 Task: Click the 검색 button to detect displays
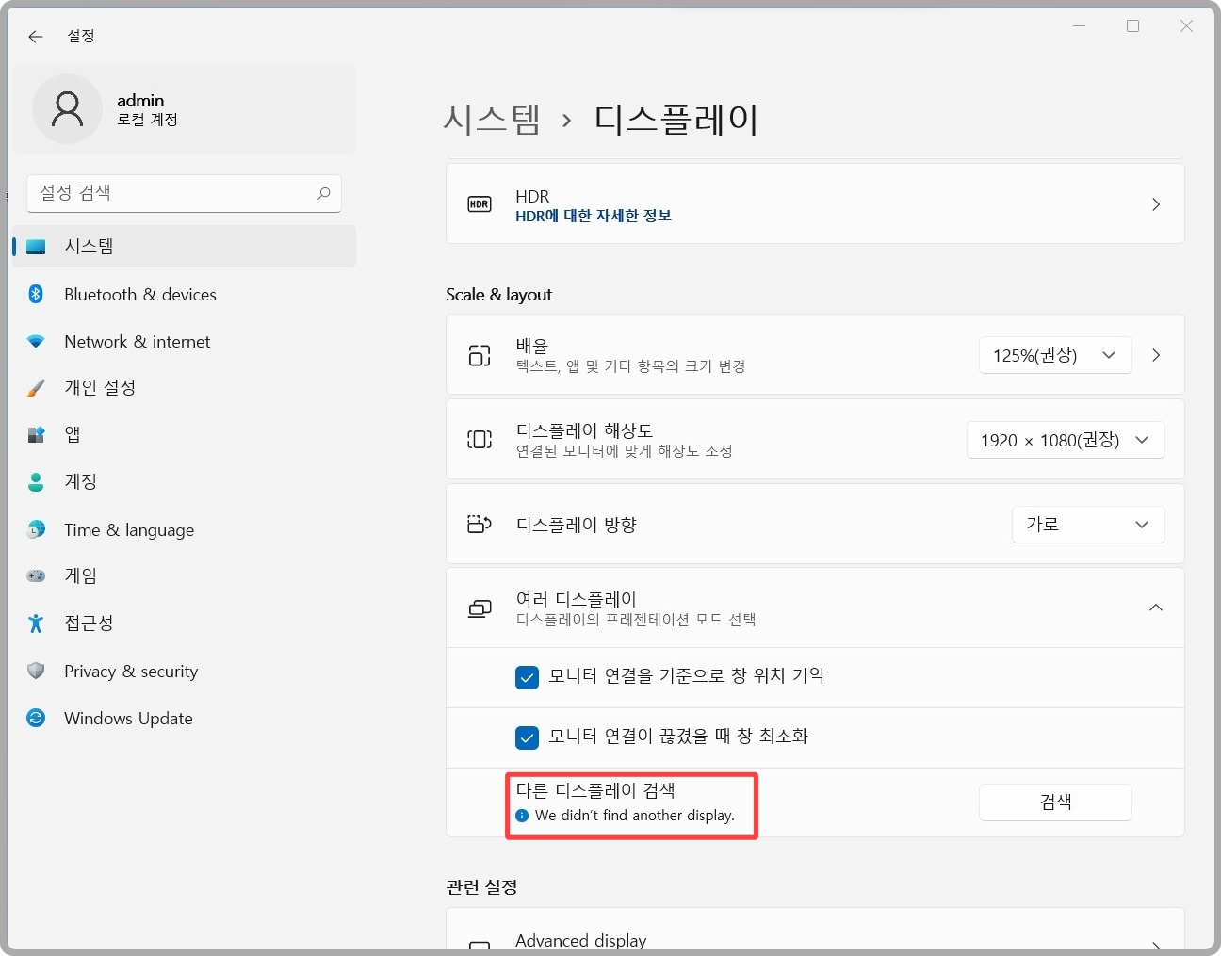(1054, 802)
